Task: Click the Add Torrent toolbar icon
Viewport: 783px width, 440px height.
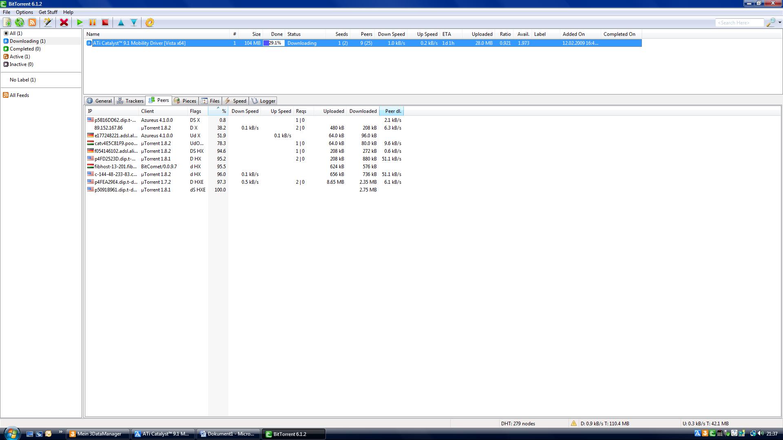Action: (x=7, y=23)
